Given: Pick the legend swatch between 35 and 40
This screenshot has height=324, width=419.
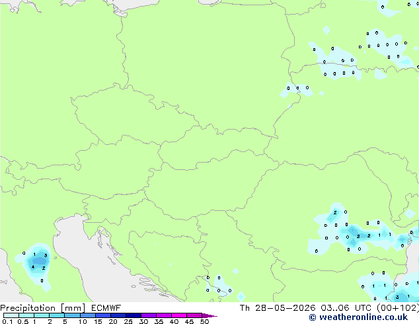Looking at the screenshot, I should click(163, 315).
